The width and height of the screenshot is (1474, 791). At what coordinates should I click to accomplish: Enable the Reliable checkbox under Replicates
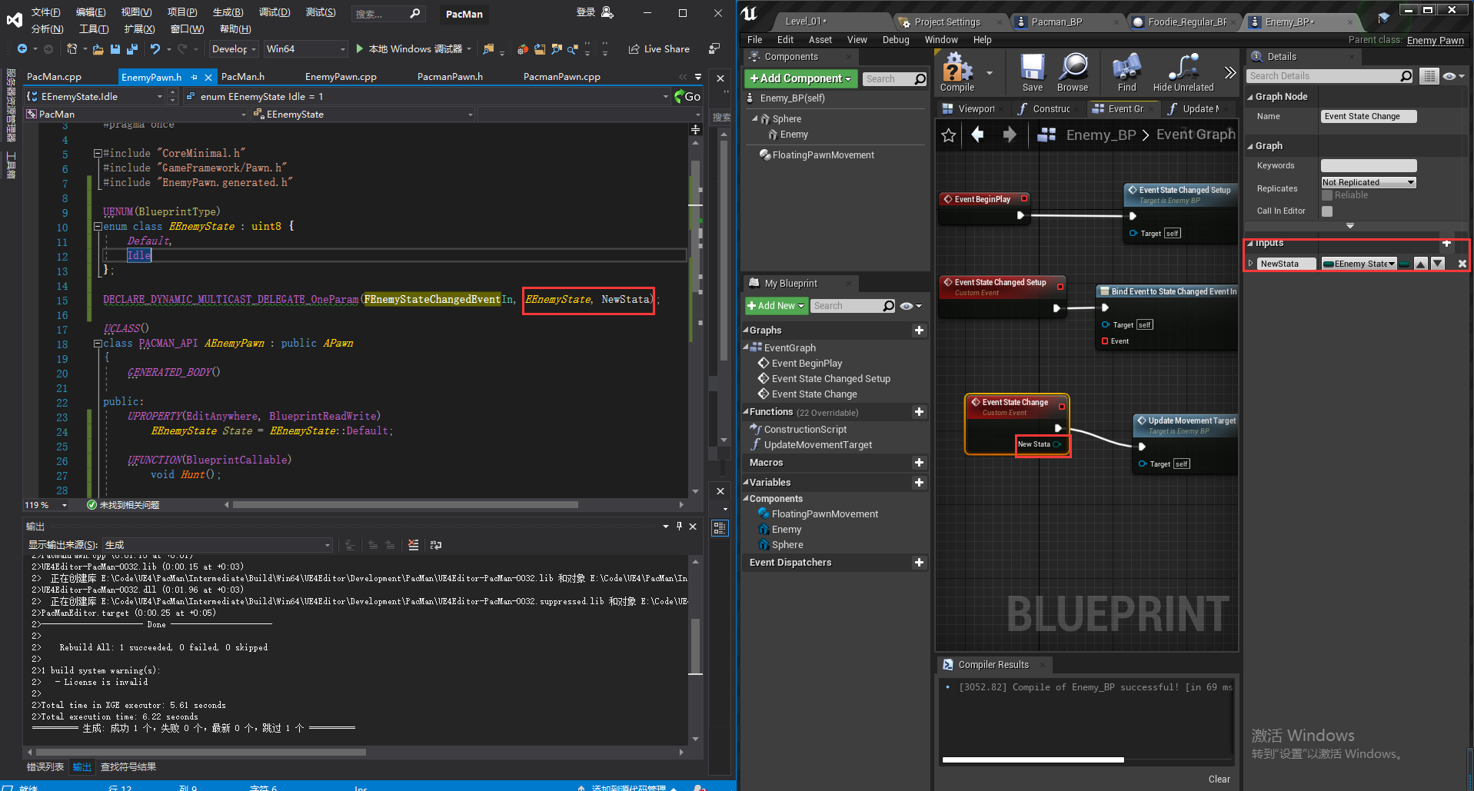[x=1326, y=195]
